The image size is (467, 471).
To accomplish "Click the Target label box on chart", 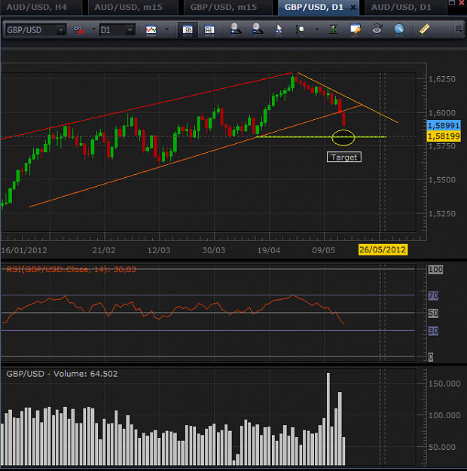I will (x=344, y=157).
